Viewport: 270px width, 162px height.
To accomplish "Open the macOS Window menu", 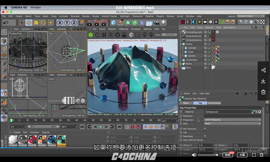I will pos(35,7).
